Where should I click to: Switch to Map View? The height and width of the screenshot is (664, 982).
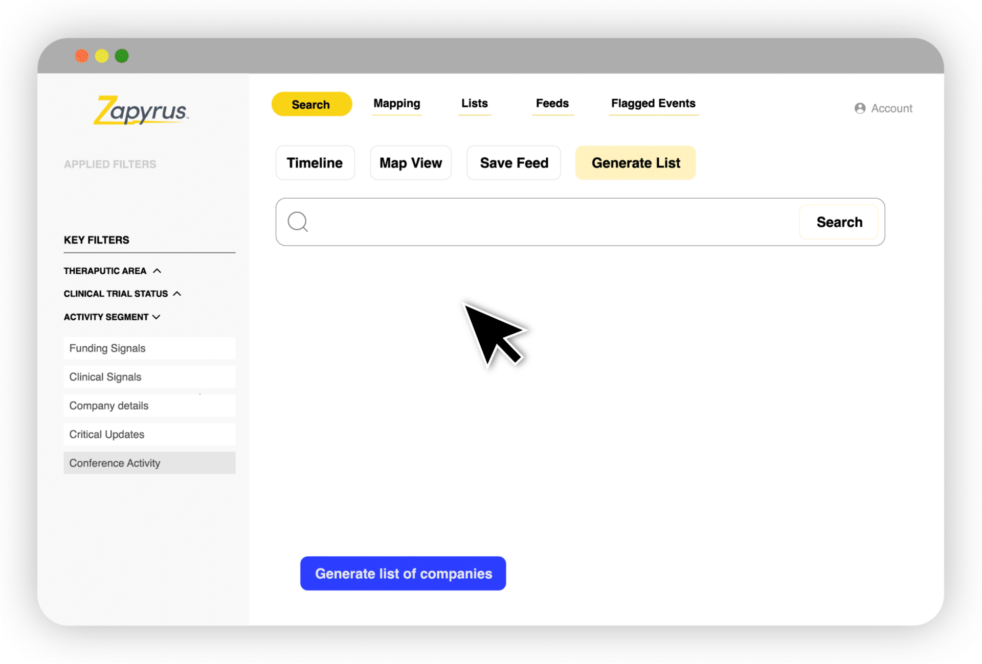[410, 163]
